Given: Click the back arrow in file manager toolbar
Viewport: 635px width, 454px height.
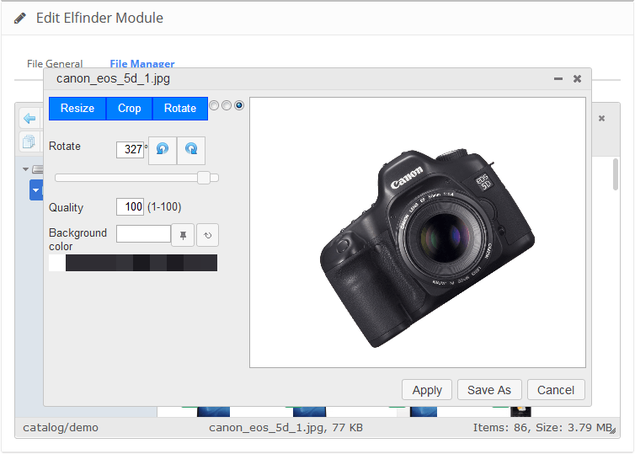Looking at the screenshot, I should pyautogui.click(x=29, y=119).
